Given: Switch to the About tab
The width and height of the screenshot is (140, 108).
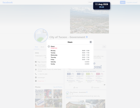Looking at the screenshot, I should (x=42, y=47).
